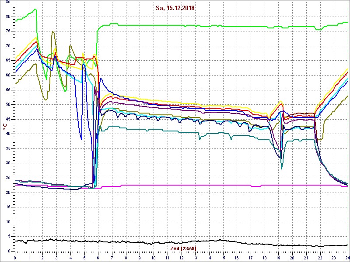Click the green curve's early peak above 80
Image resolution: width=350 pixels, height=262 pixels.
(35, 9)
